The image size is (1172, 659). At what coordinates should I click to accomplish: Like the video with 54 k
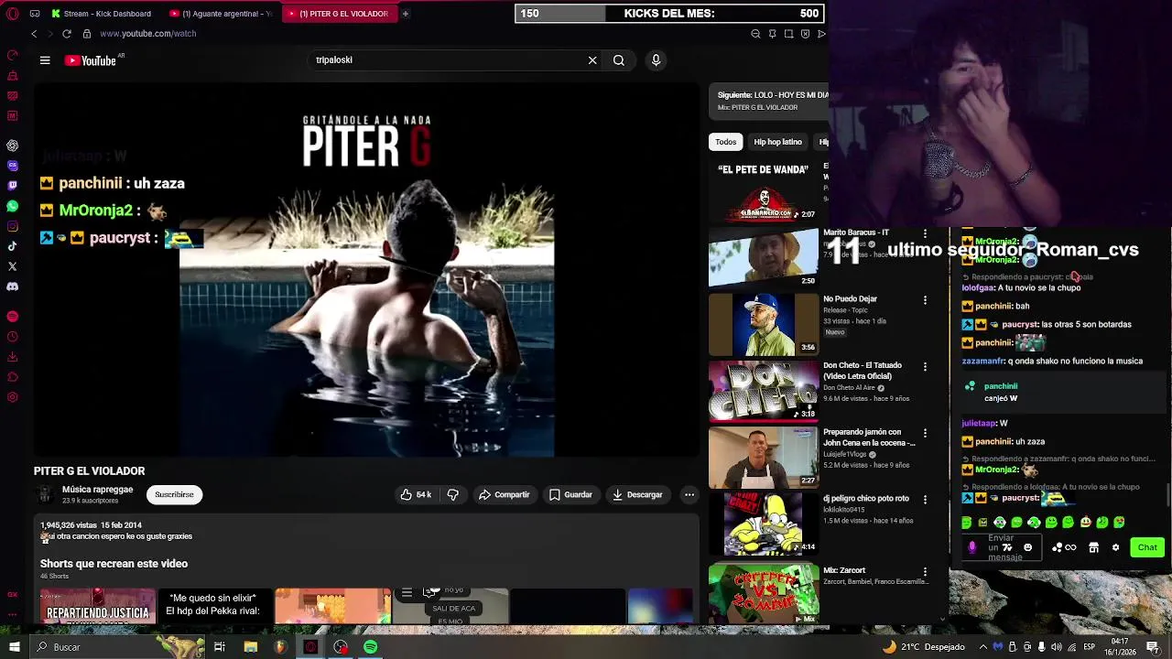click(416, 495)
